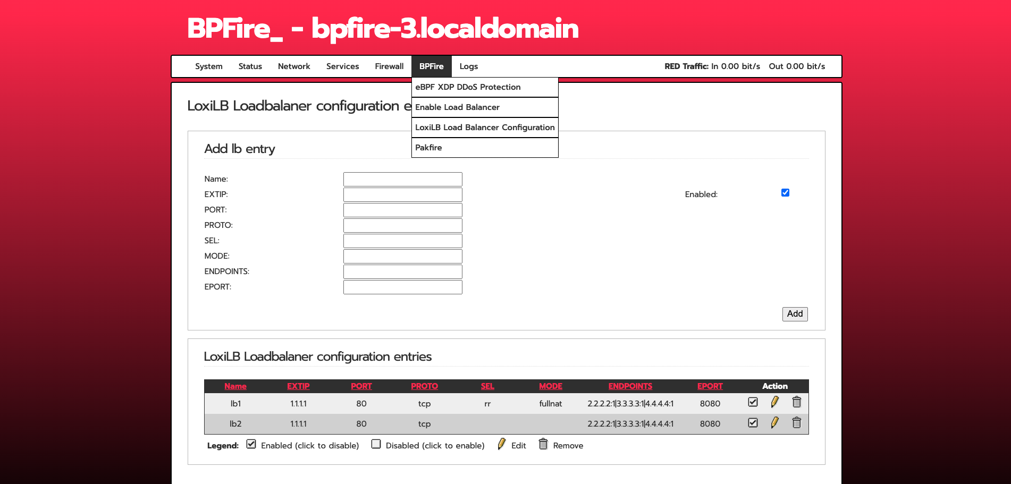
Task: Remove the lb1 entry using the trash icon
Action: tap(796, 402)
